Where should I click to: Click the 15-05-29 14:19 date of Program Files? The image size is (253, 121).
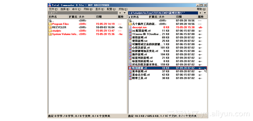(105, 24)
